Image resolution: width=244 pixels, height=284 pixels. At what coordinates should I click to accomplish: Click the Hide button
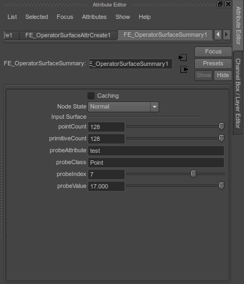tap(223, 76)
